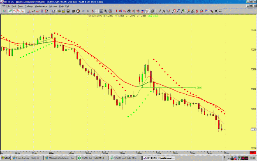Click the red box at time axis end
This screenshot has width=257, height=161.
[252, 153]
